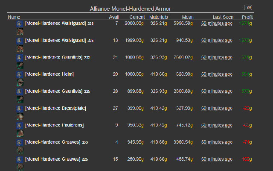Open the TSM icon button
The height and width of the screenshot is (171, 273).
click(x=248, y=8)
